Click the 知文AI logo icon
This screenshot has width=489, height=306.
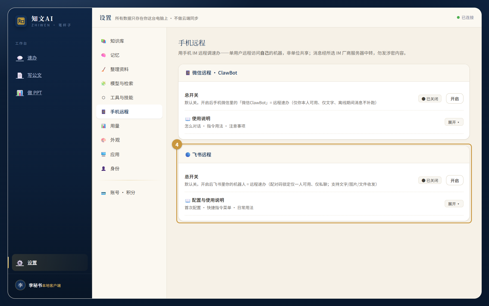(x=21, y=21)
